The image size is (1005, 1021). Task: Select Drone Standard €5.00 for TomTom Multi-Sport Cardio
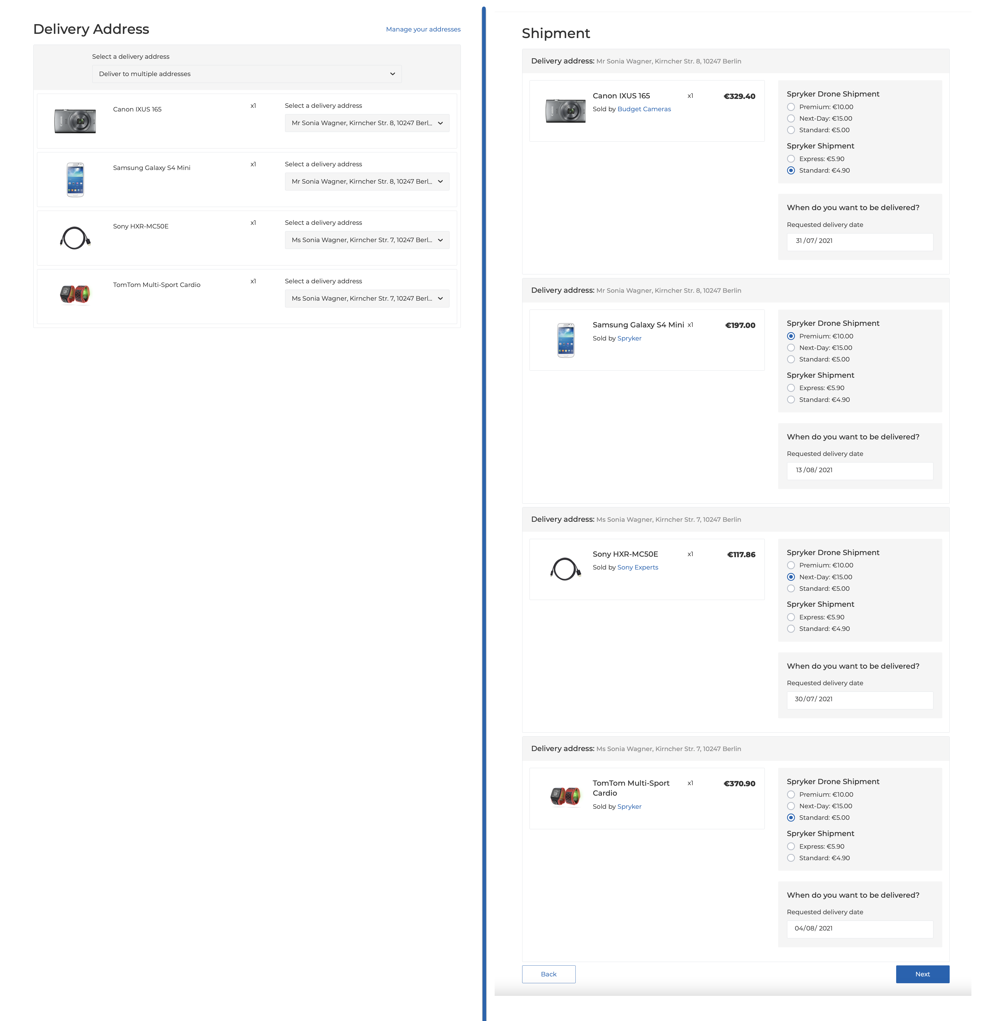[791, 818]
